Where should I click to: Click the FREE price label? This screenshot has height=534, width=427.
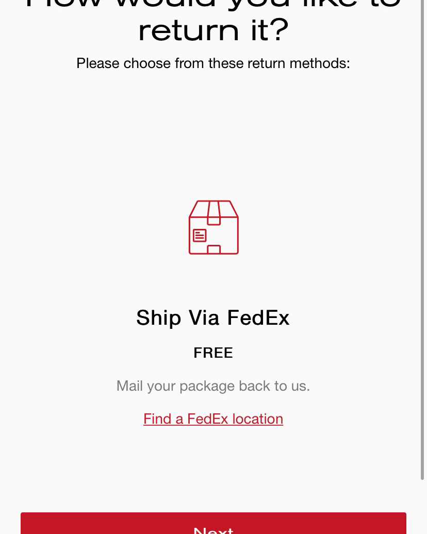213,353
